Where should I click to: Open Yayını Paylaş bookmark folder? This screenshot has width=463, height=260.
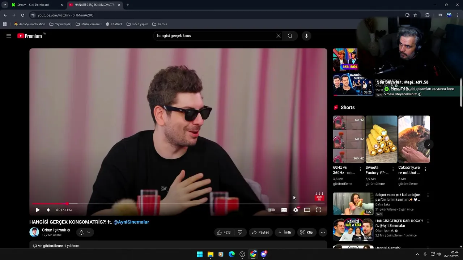tap(60, 24)
